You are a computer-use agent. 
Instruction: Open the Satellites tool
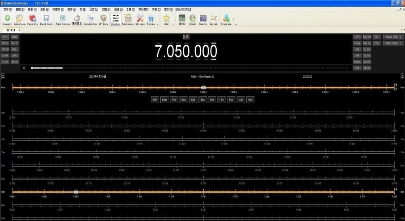coord(90,19)
